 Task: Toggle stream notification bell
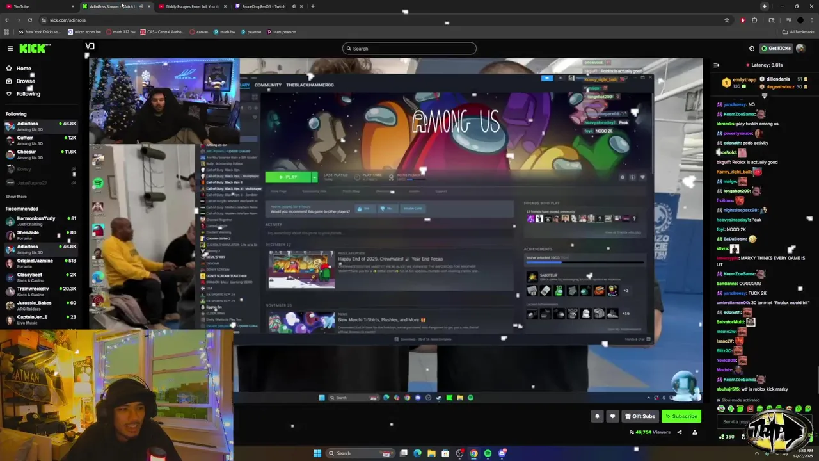(597, 416)
